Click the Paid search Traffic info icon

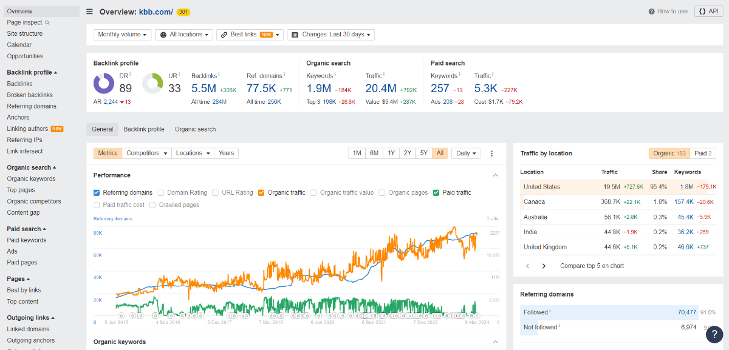[x=493, y=75]
